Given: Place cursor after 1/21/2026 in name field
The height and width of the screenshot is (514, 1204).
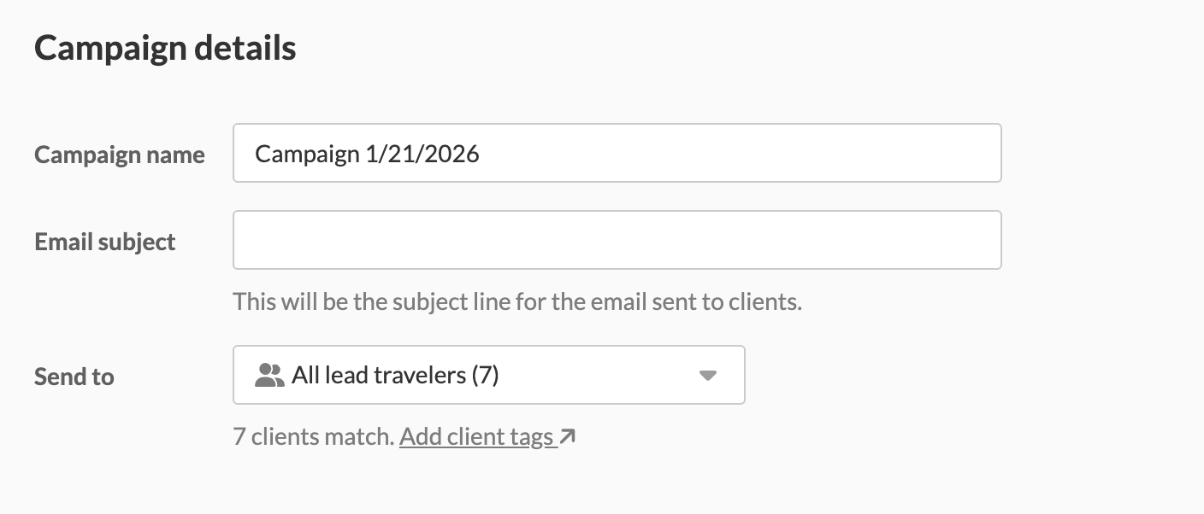Looking at the screenshot, I should click(481, 154).
